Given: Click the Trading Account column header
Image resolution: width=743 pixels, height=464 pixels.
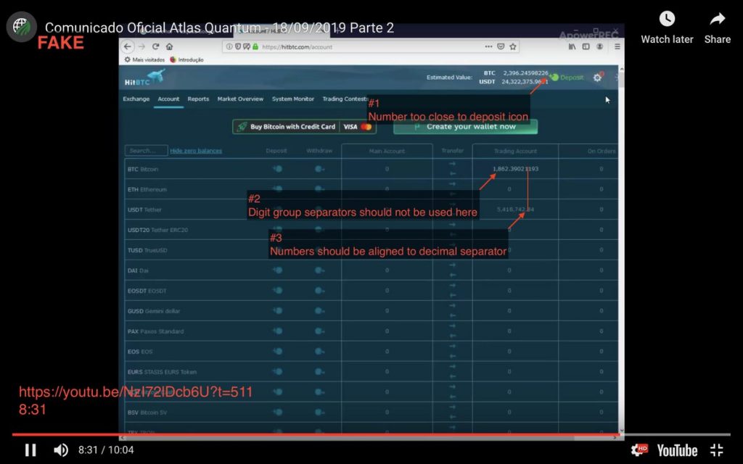Looking at the screenshot, I should coord(516,151).
